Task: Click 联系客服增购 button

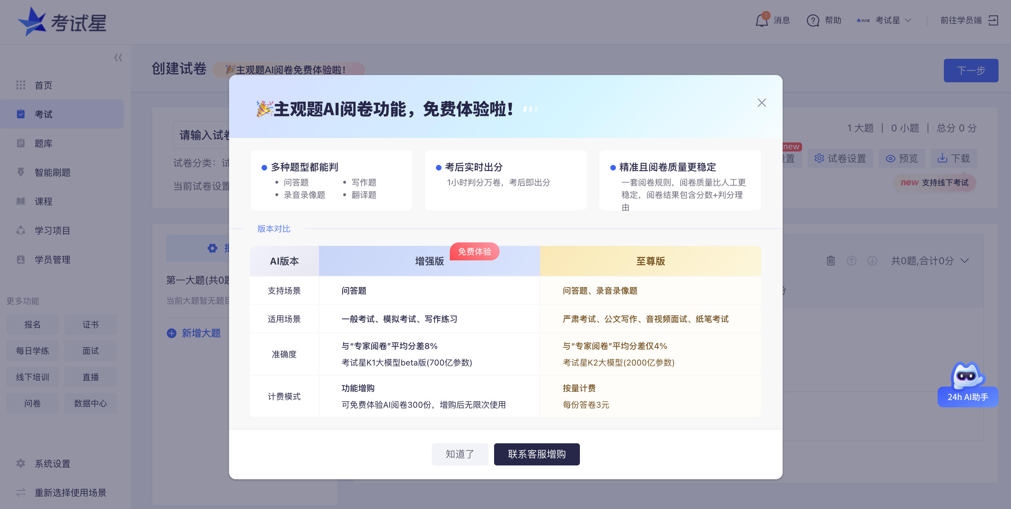Action: tap(537, 454)
